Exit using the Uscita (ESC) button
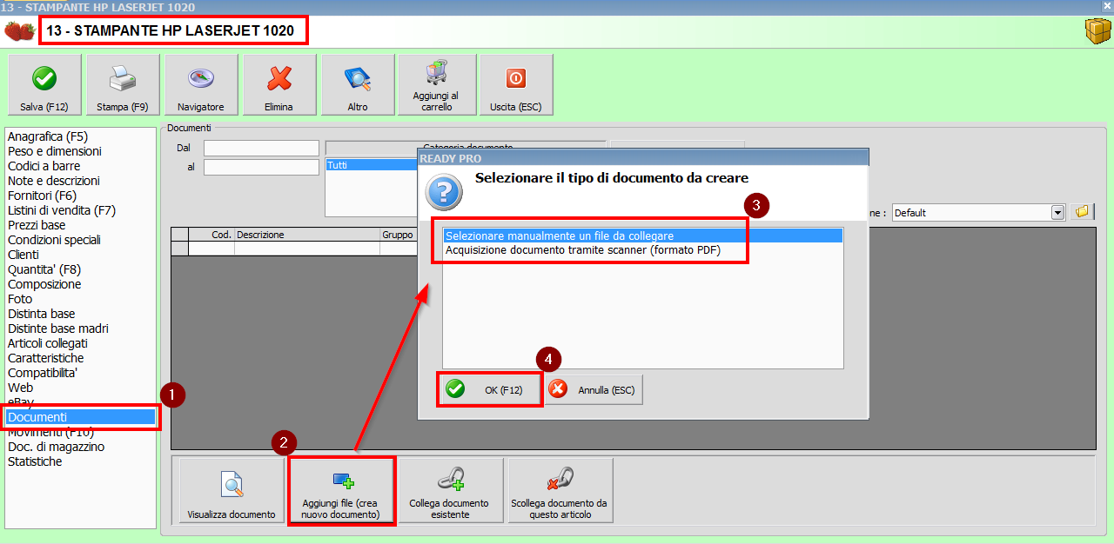This screenshot has height=544, width=1114. pos(516,84)
